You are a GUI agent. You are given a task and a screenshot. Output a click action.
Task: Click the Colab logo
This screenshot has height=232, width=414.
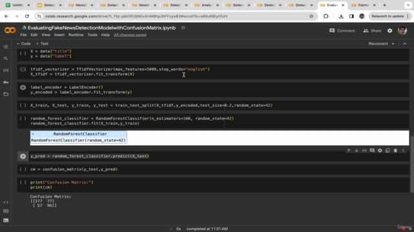10,30
